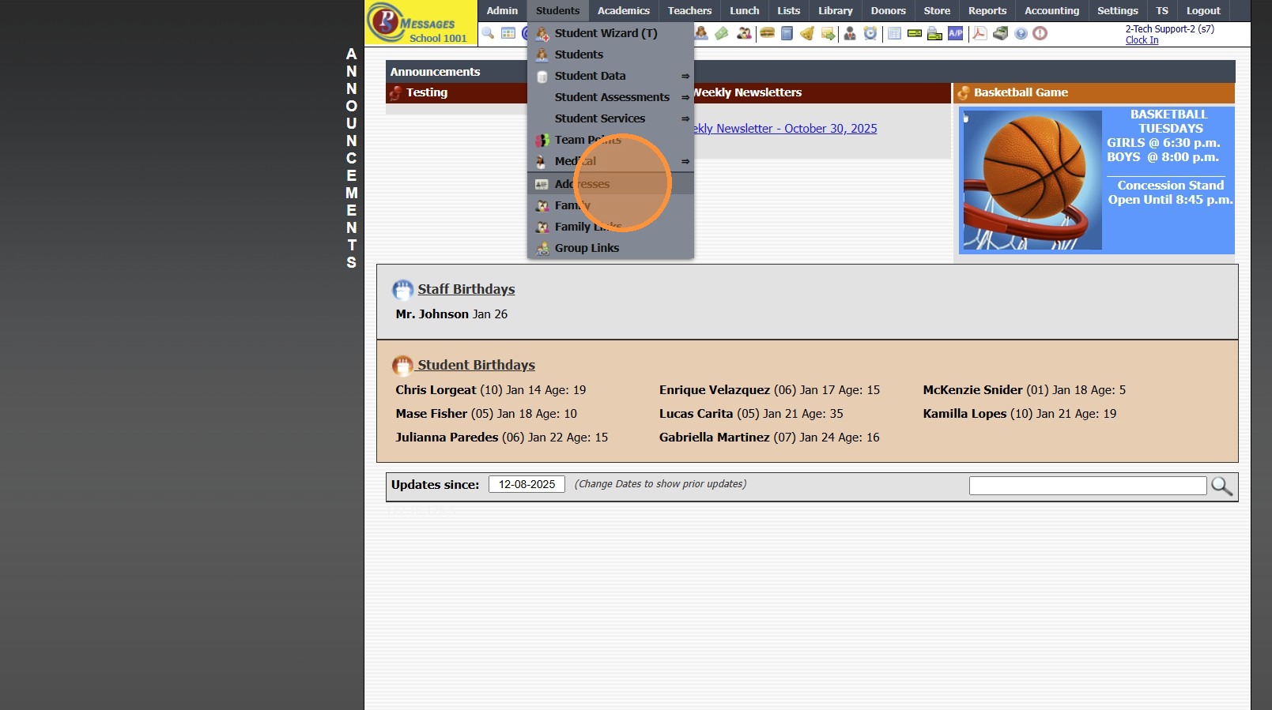Click the basketball image thumbnail
Screen dimensions: 1272x710
1032,180
